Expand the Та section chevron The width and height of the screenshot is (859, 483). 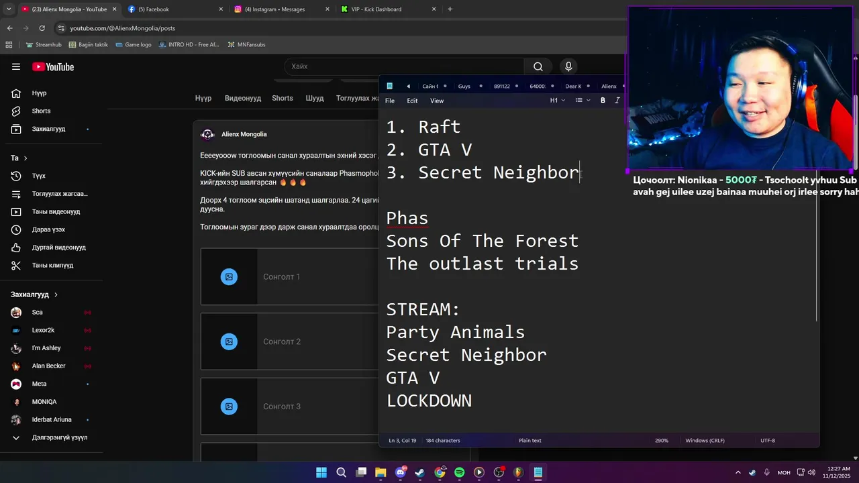click(26, 158)
